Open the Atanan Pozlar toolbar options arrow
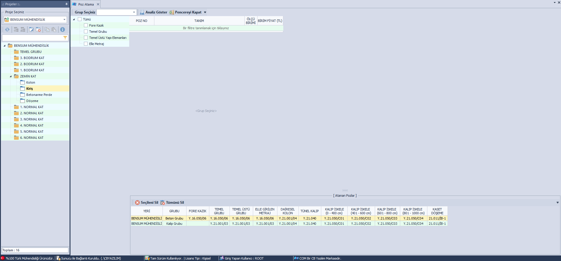Screen dimensions: 561x261 coord(557,203)
